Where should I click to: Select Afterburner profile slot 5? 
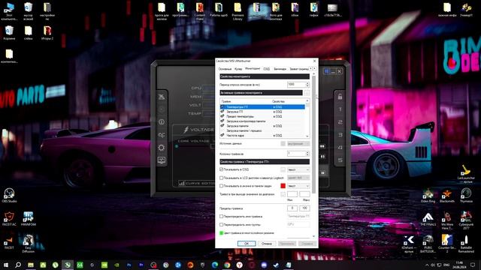point(340,160)
